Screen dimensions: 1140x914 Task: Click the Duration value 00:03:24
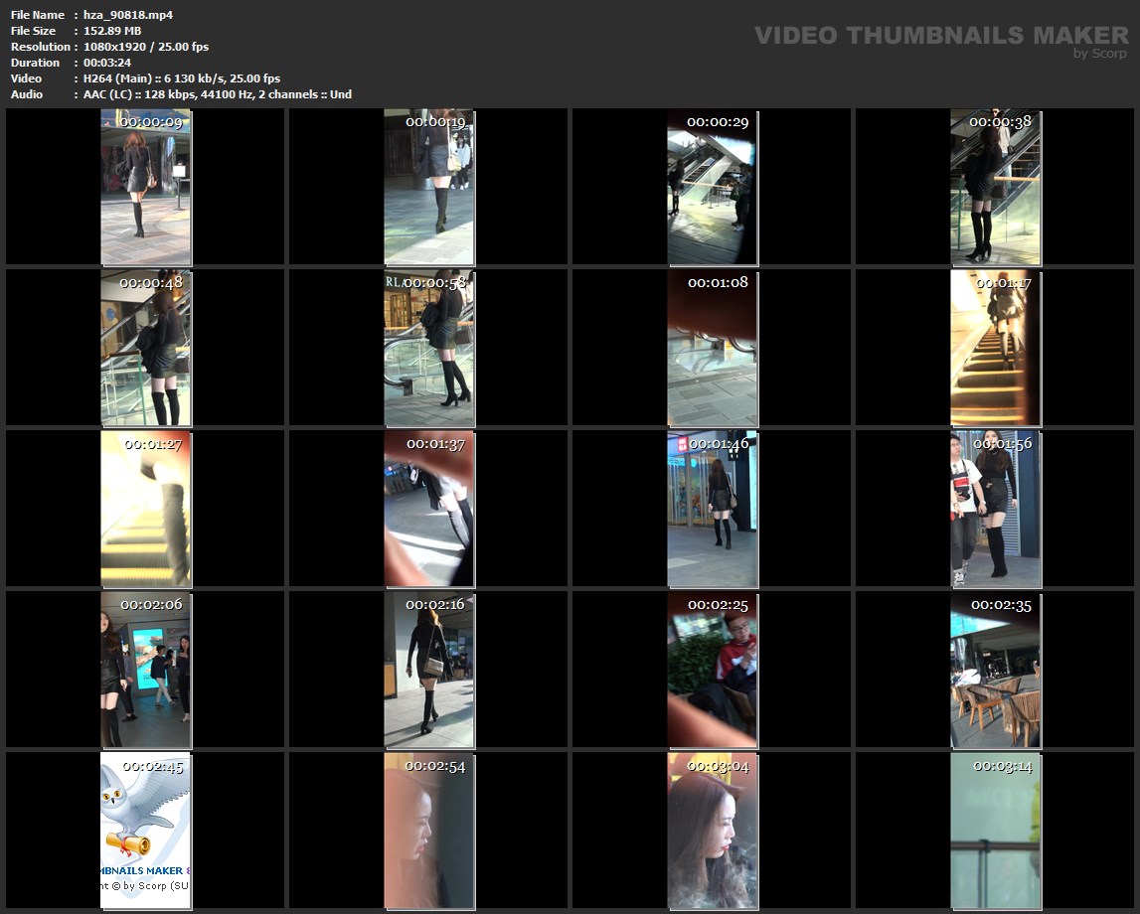(107, 63)
